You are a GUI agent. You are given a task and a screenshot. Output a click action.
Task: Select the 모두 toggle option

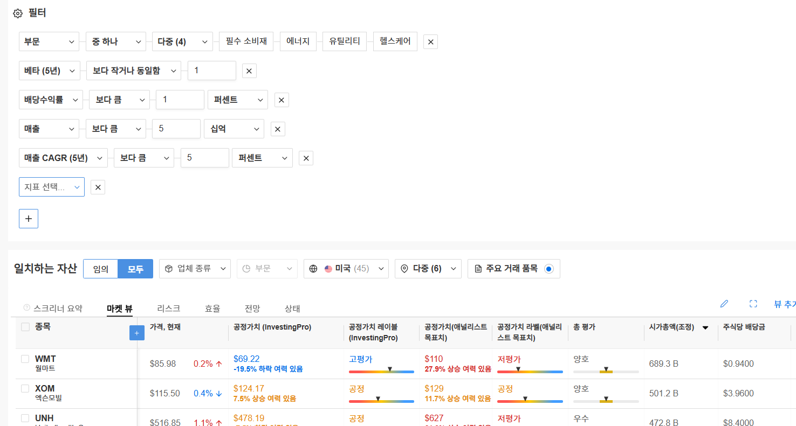(x=135, y=269)
